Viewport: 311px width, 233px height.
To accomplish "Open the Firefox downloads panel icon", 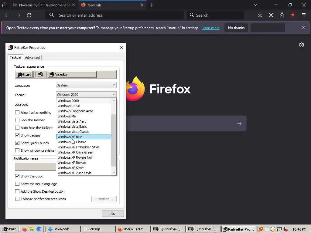I will tap(260, 15).
